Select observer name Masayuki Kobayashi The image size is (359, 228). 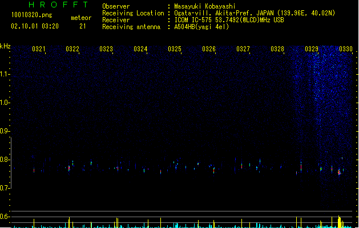point(205,6)
